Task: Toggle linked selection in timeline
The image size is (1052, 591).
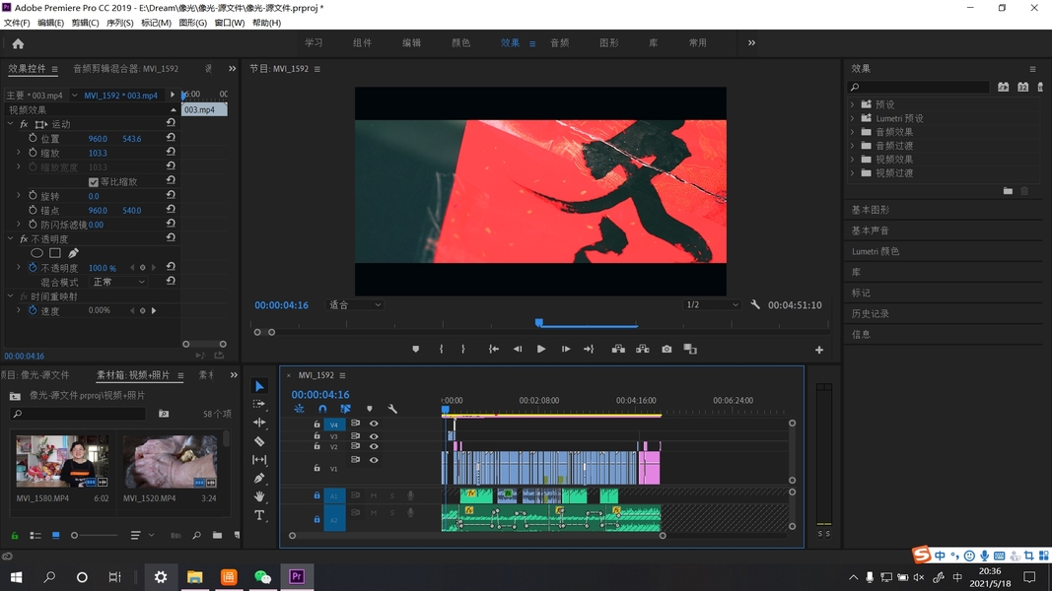Action: tap(345, 409)
